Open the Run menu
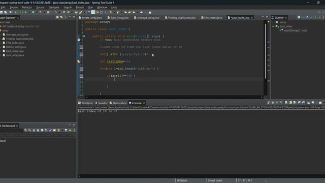The height and width of the screenshot is (183, 325). pyautogui.click(x=90, y=7)
